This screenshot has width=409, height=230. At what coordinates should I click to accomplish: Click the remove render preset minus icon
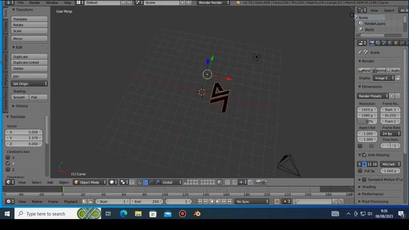(x=397, y=96)
